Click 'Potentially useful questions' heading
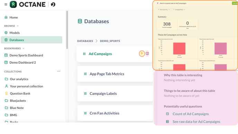The image size is (238, 134). [x=183, y=106]
